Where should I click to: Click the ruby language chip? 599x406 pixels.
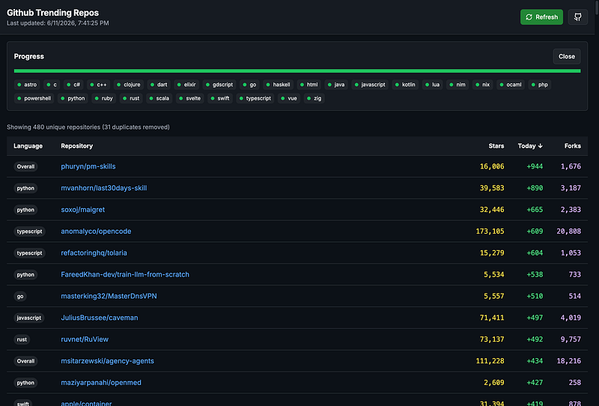(x=103, y=98)
